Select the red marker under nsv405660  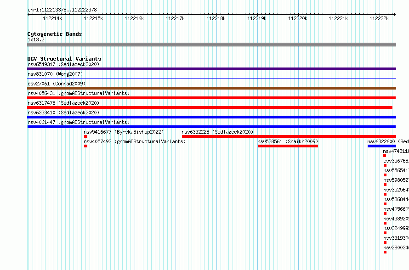click(385, 214)
